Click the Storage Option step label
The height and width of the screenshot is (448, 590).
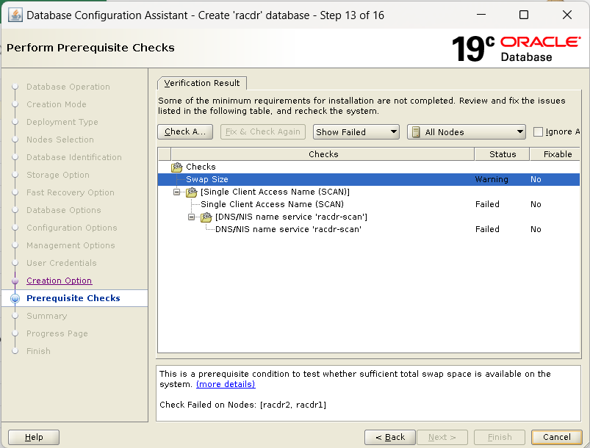(x=58, y=175)
